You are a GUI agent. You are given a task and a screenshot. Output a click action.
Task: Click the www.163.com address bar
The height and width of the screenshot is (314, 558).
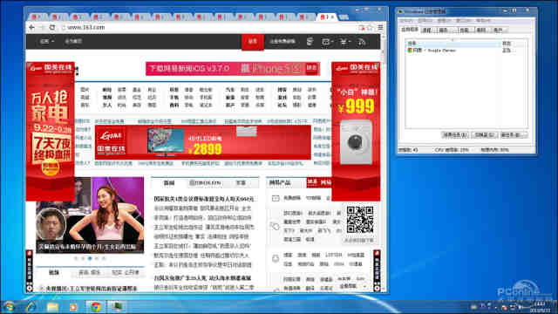[210, 27]
